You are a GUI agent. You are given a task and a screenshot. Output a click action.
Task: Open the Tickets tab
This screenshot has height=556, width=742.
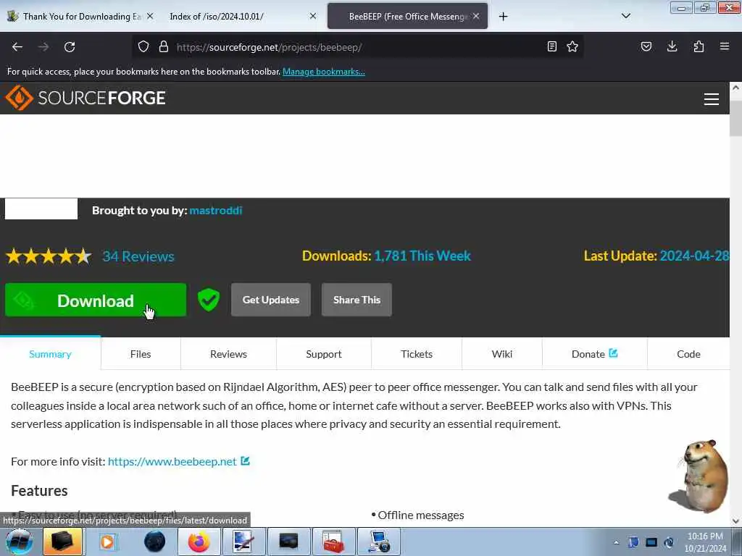pos(417,353)
